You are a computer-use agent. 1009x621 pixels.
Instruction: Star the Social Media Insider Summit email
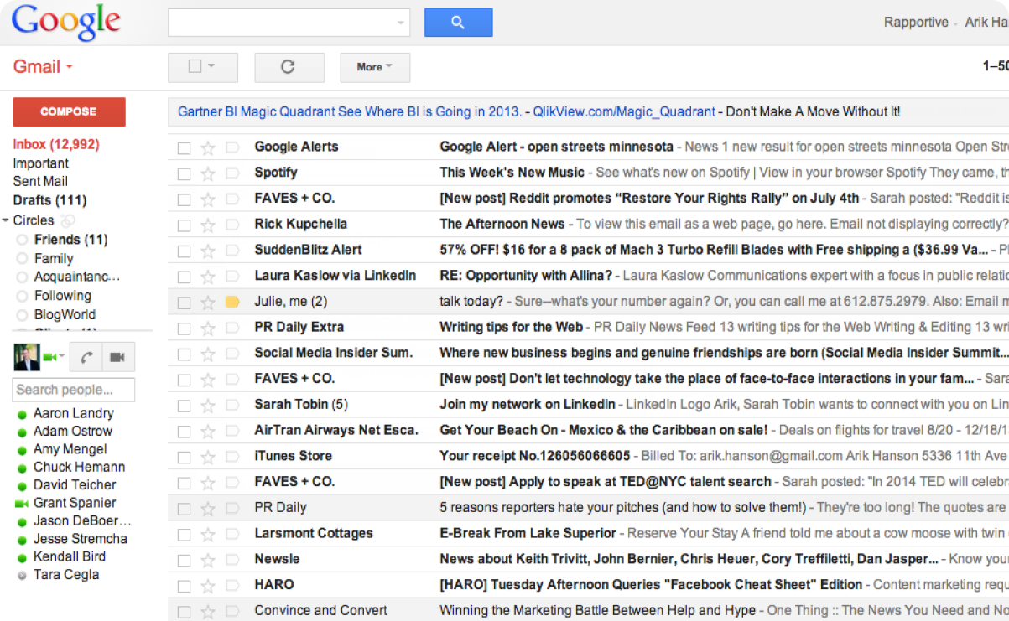(x=208, y=354)
